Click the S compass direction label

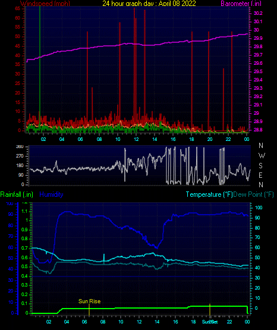click(260, 166)
